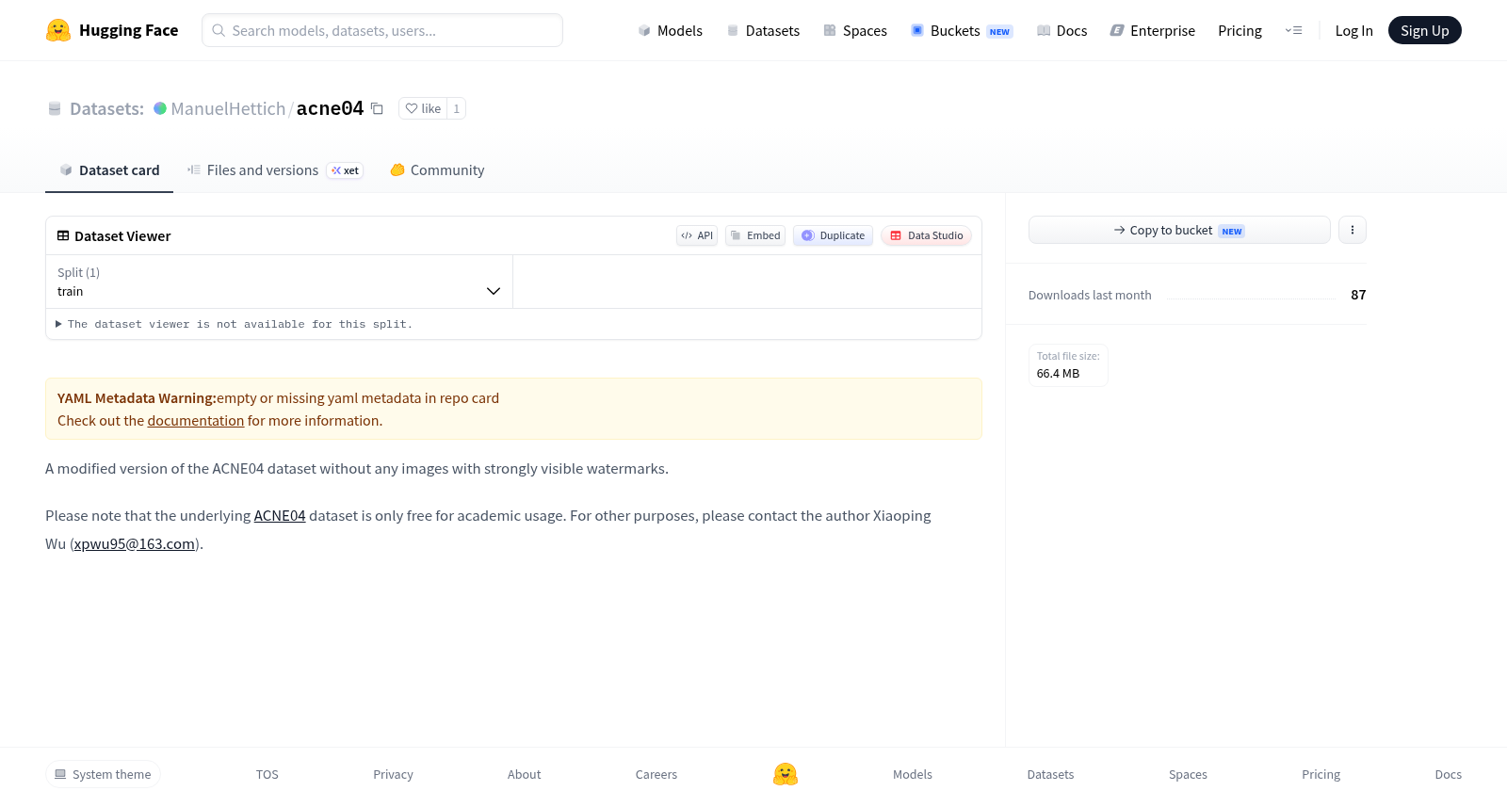Go to the Pricing page from header

click(x=1240, y=30)
